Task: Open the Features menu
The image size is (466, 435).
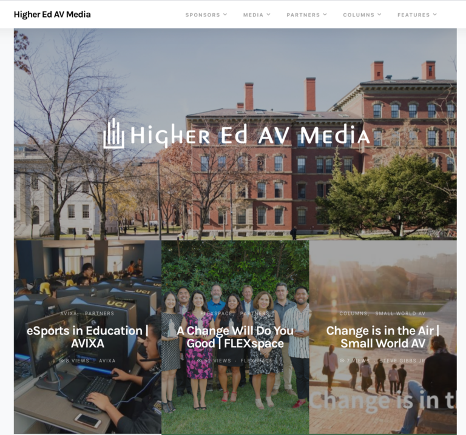Action: tap(417, 15)
